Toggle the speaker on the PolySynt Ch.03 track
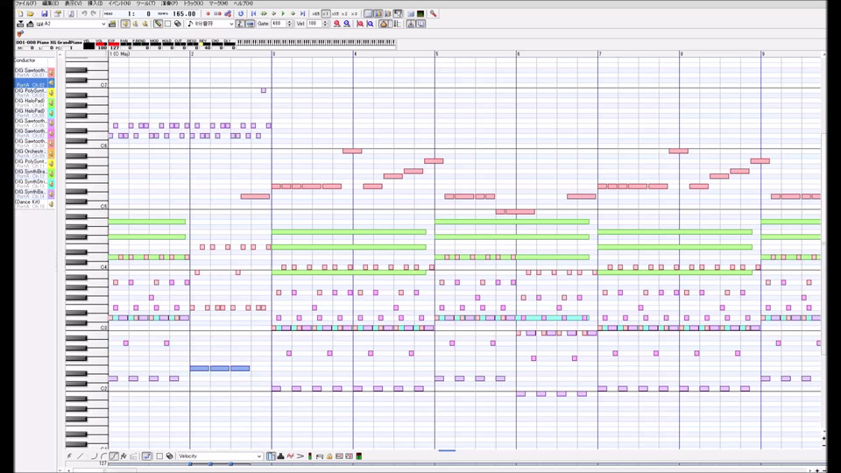Image resolution: width=841 pixels, height=473 pixels. point(51,92)
